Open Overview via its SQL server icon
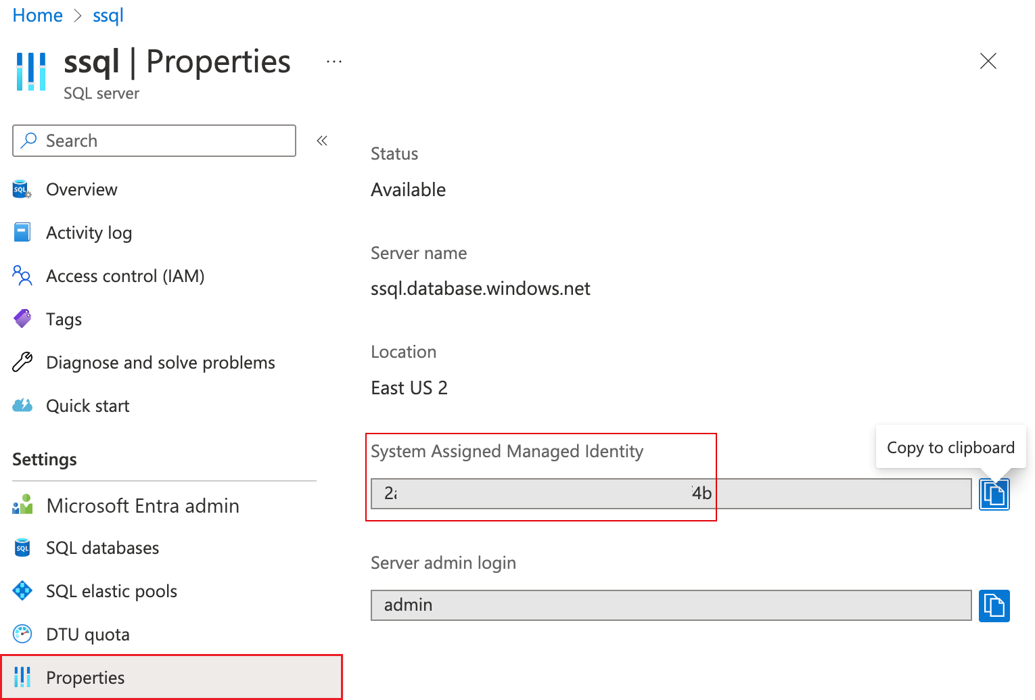The height and width of the screenshot is (700, 1035). click(22, 189)
